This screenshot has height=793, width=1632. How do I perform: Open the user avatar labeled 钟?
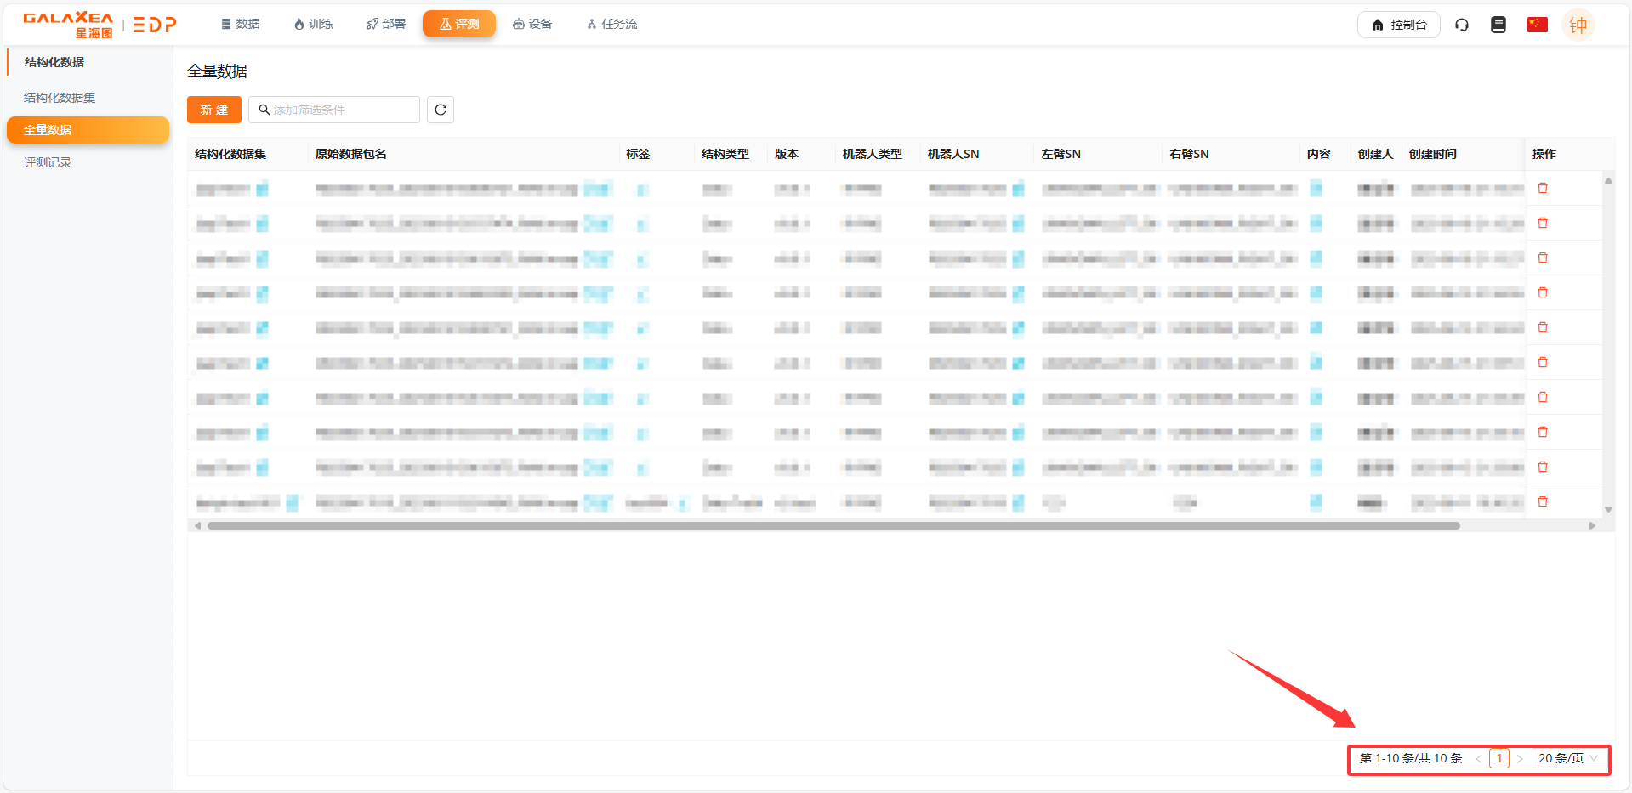tap(1578, 25)
